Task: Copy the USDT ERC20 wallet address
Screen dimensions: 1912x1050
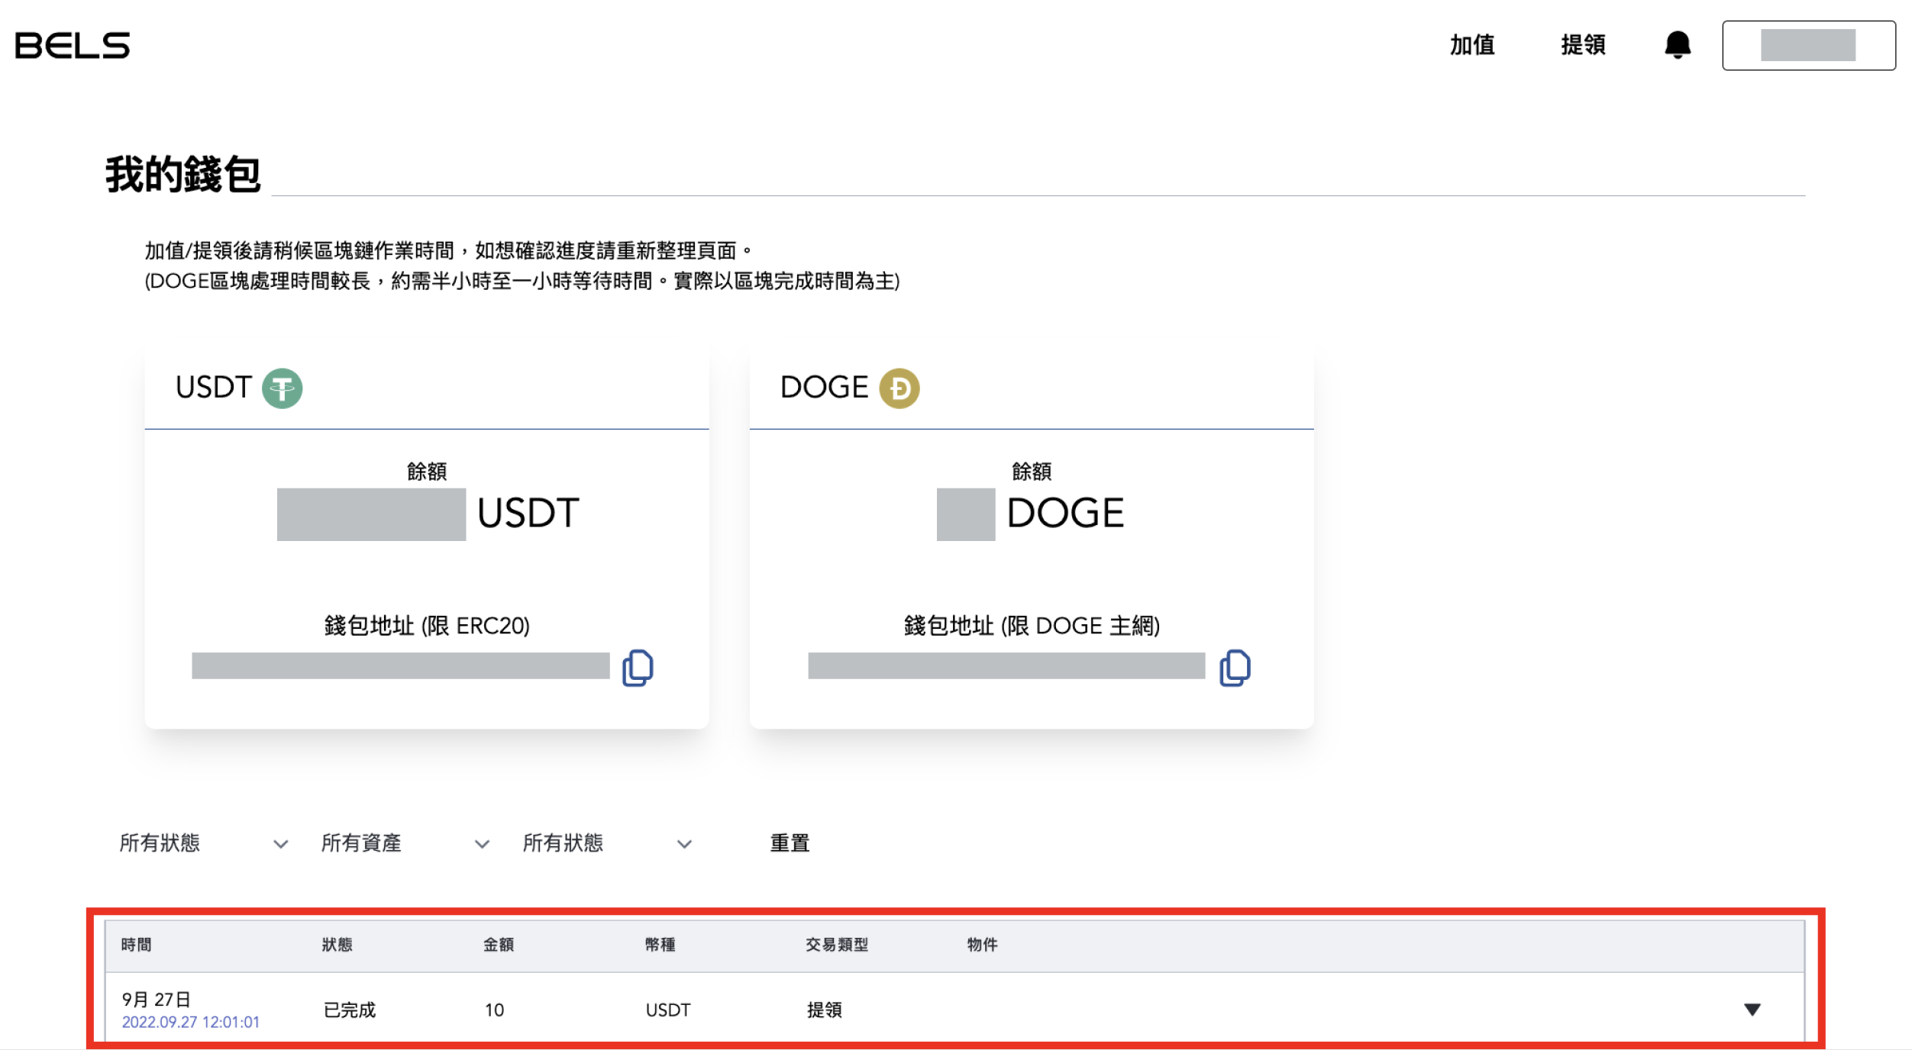Action: [x=638, y=668]
